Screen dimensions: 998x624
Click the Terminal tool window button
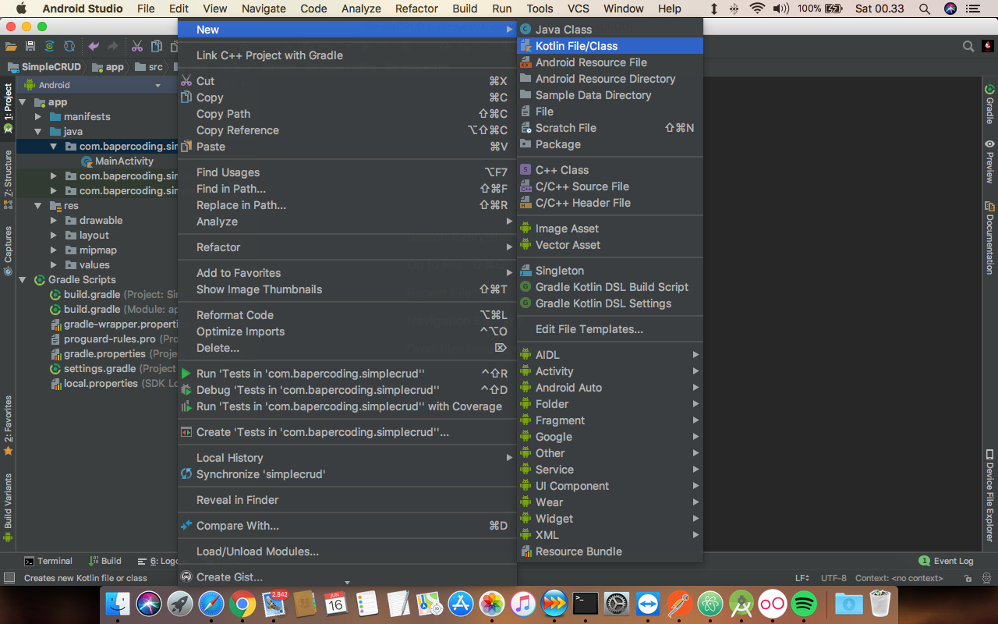[48, 561]
